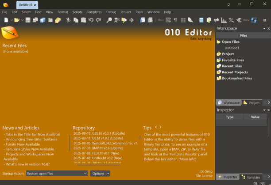This screenshot has height=185, width=271.
Task: Click the More Info tip link
Action: click(x=187, y=159)
